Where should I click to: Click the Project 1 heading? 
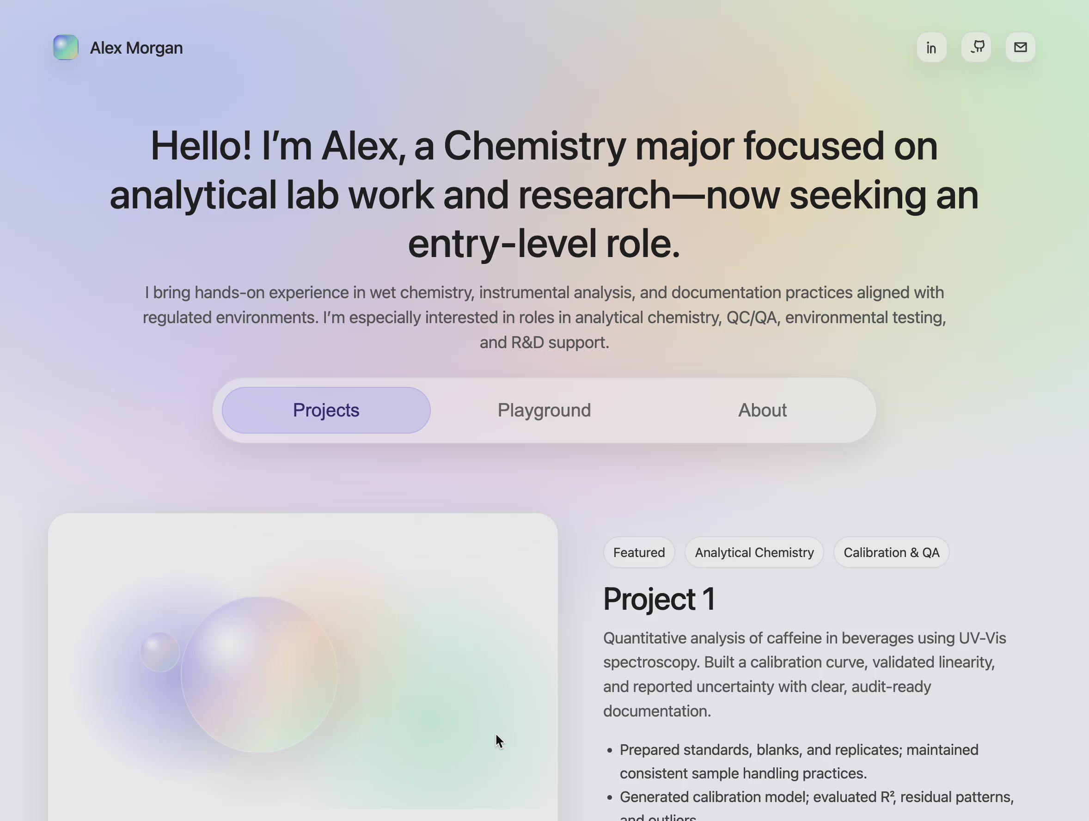660,598
